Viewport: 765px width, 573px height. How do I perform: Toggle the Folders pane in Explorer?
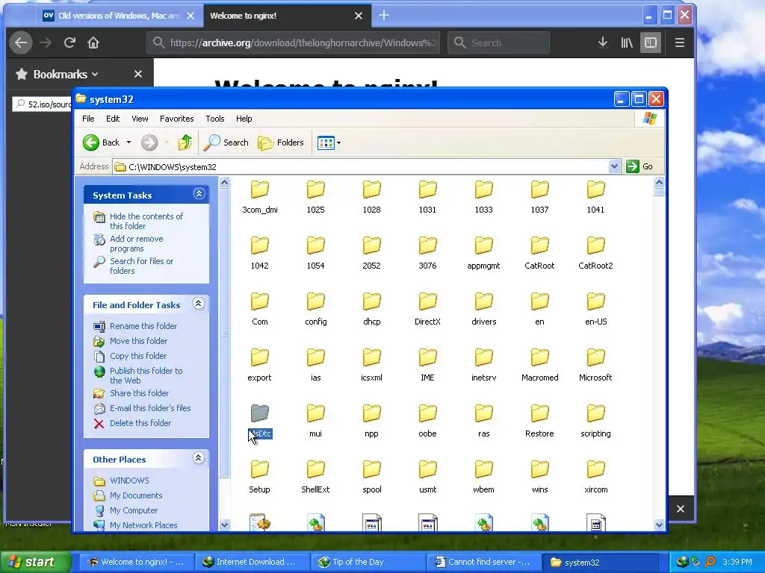(281, 143)
